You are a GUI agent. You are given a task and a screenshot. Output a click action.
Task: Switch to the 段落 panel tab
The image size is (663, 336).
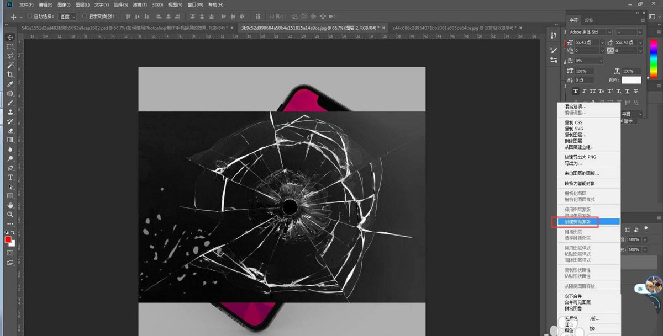pos(588,20)
